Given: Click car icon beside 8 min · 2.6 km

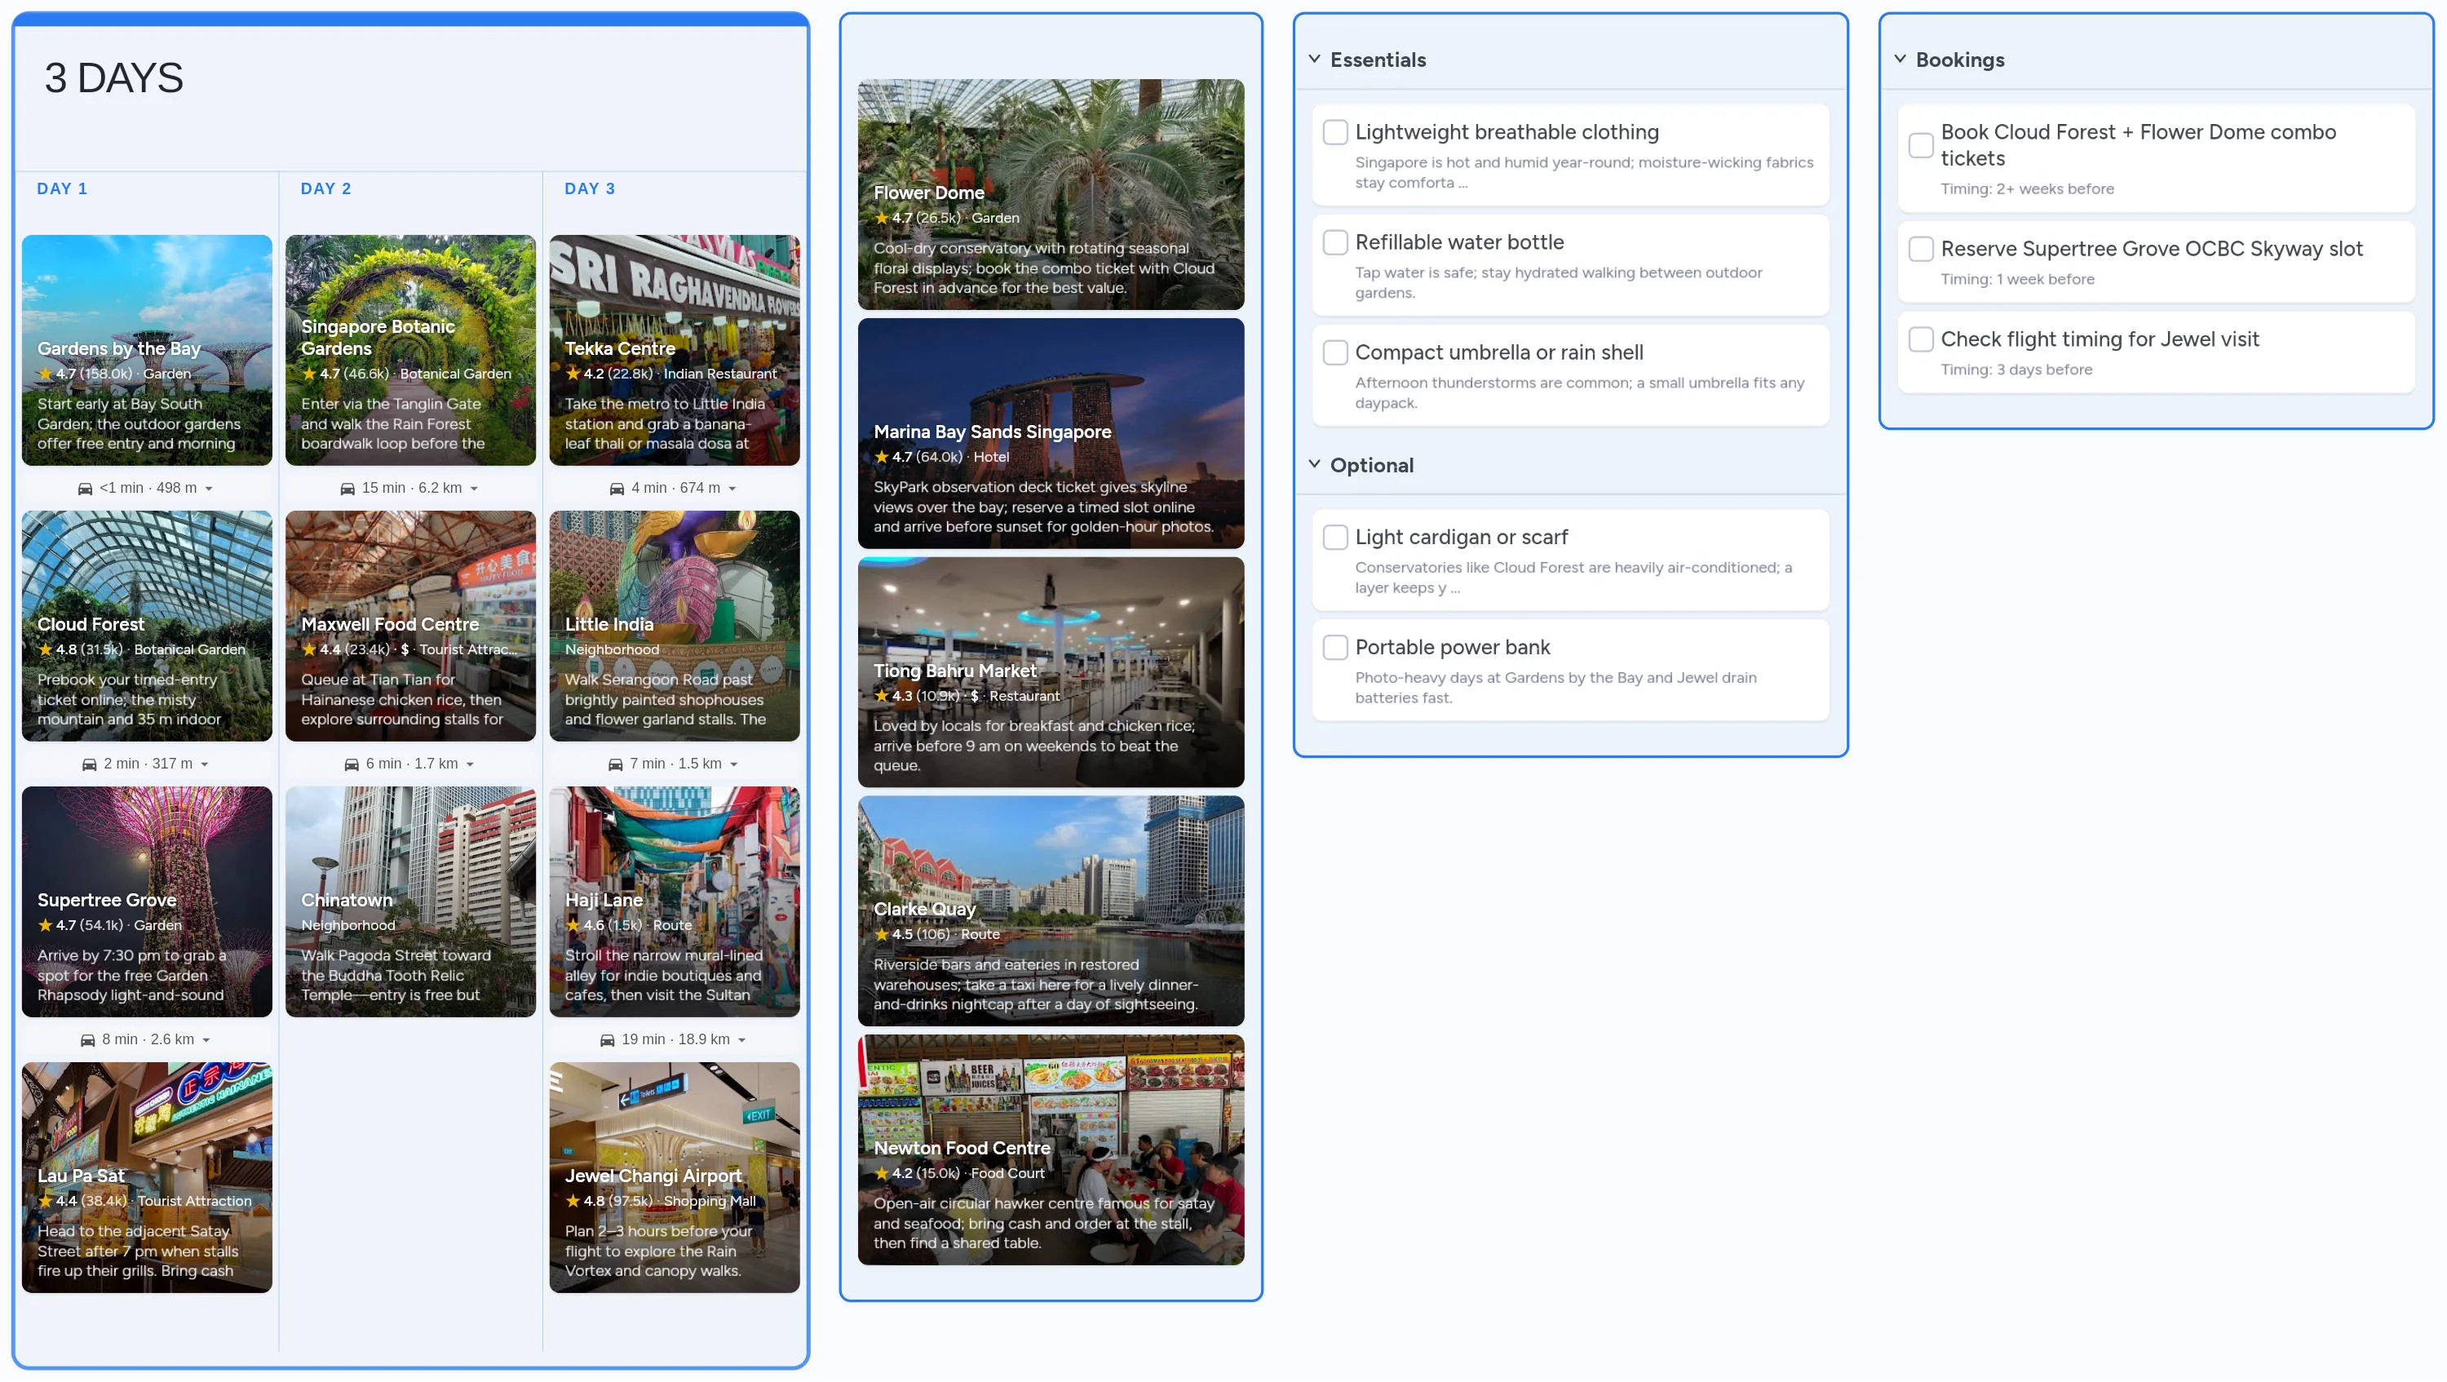Looking at the screenshot, I should click(87, 1039).
